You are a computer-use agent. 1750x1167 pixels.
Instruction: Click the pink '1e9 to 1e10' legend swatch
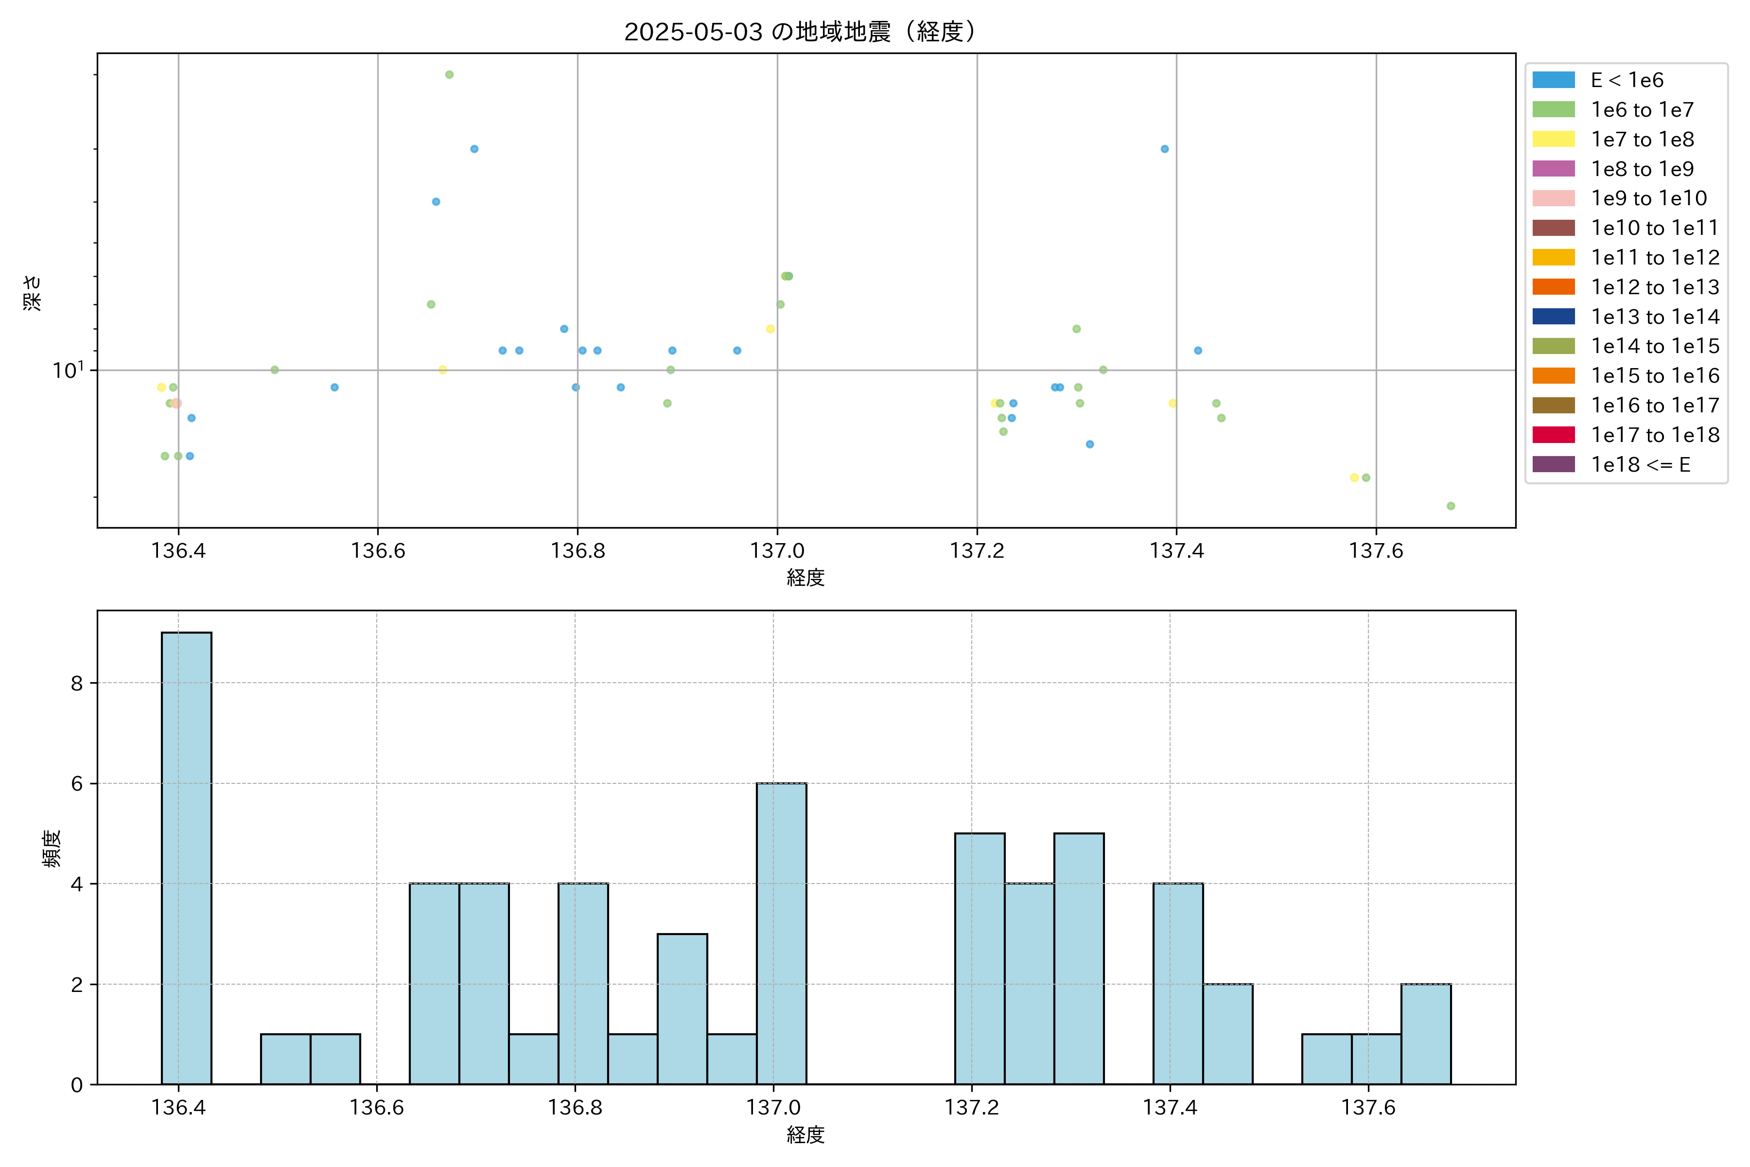1554,199
